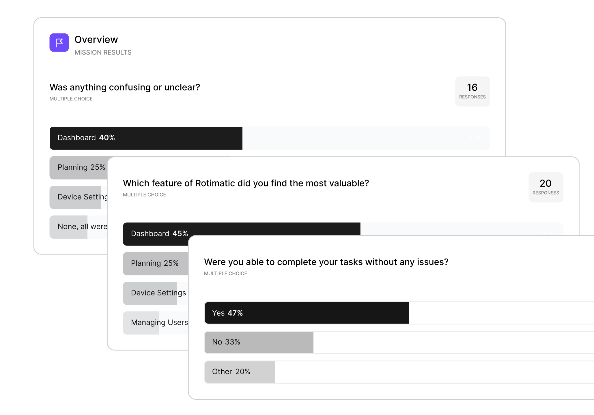Select the 'None, all were' answer bar
594x415 pixels.
78,227
